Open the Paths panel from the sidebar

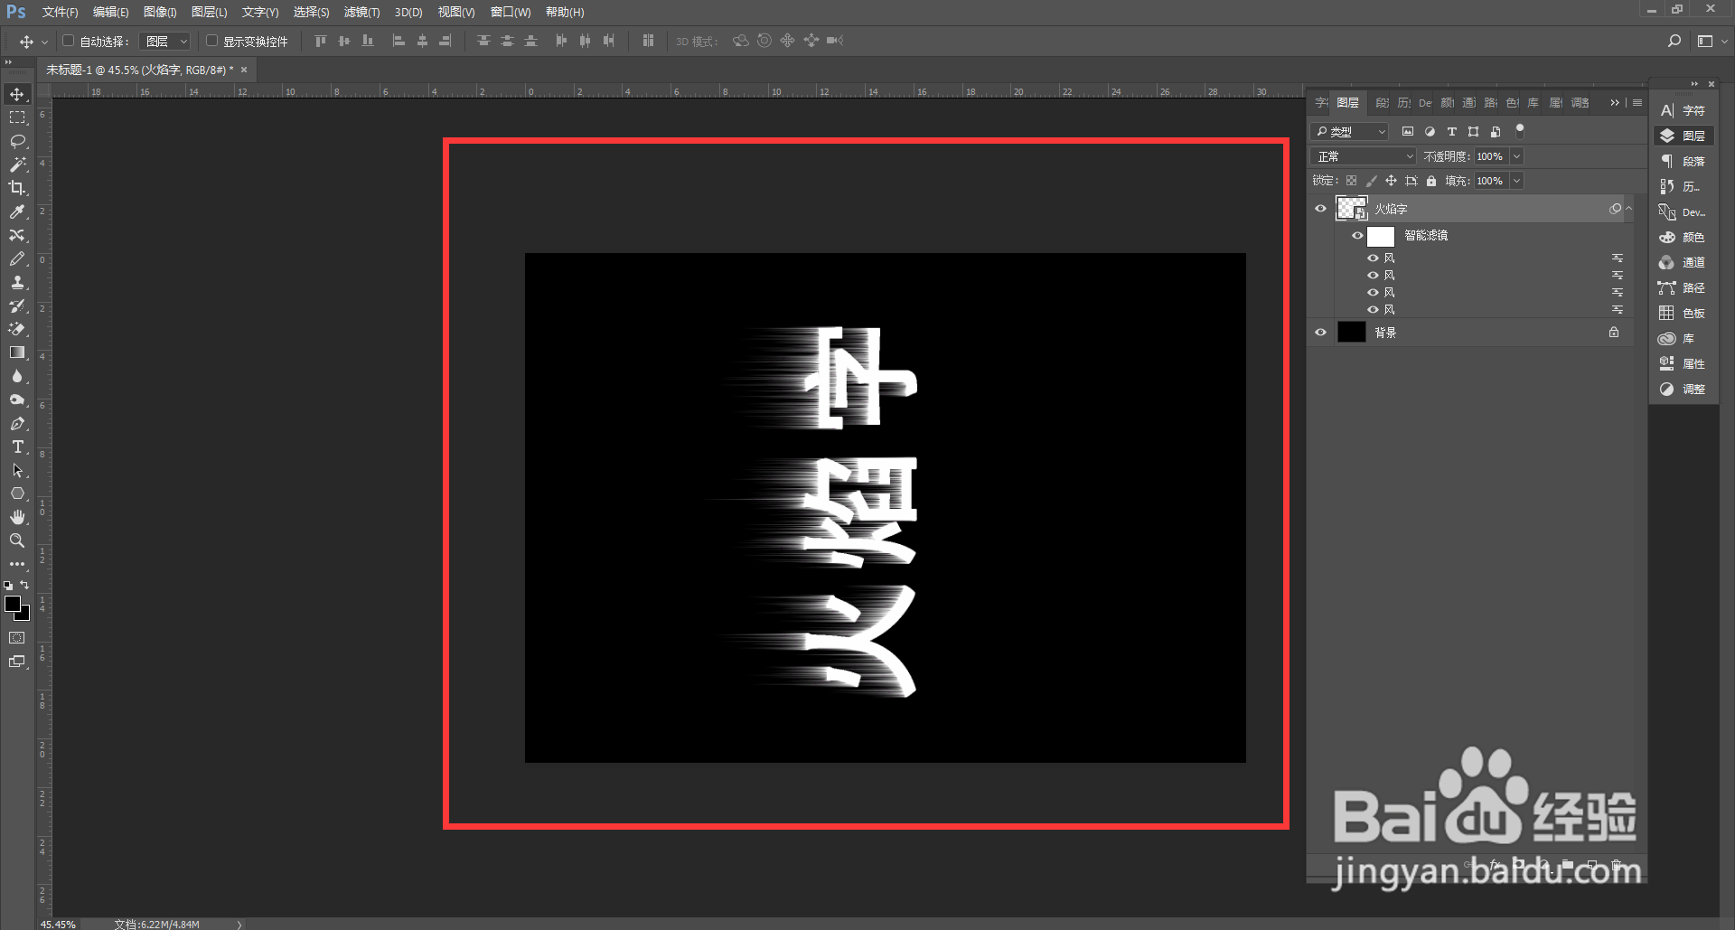[x=1684, y=287]
